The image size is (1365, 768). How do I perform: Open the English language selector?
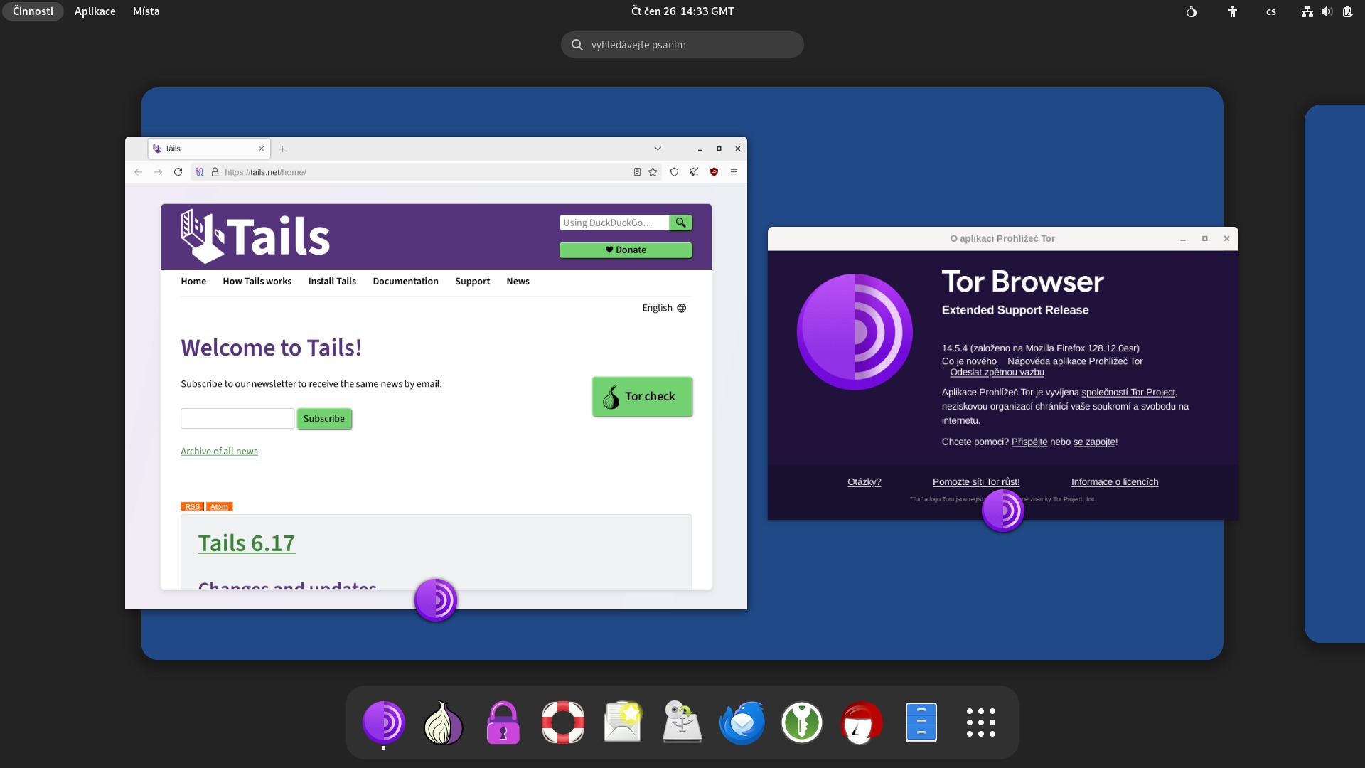664,308
